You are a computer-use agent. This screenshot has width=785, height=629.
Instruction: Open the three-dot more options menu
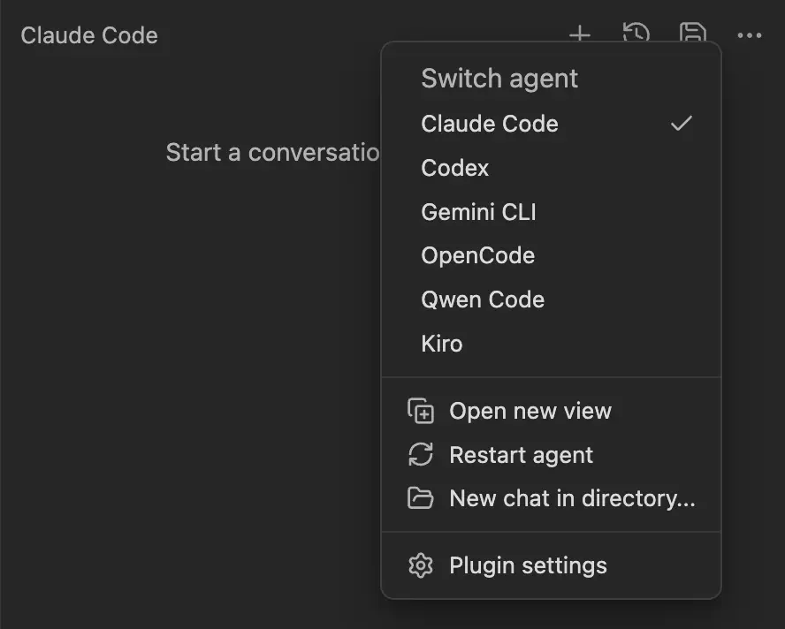point(750,35)
